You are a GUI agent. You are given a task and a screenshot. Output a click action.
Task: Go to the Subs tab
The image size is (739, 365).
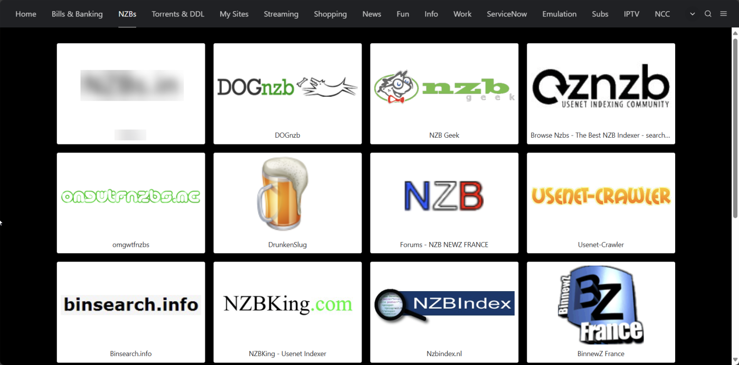(600, 14)
